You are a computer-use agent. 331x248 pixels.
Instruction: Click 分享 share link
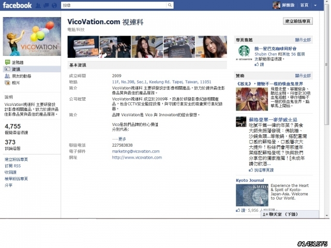pos(8,185)
